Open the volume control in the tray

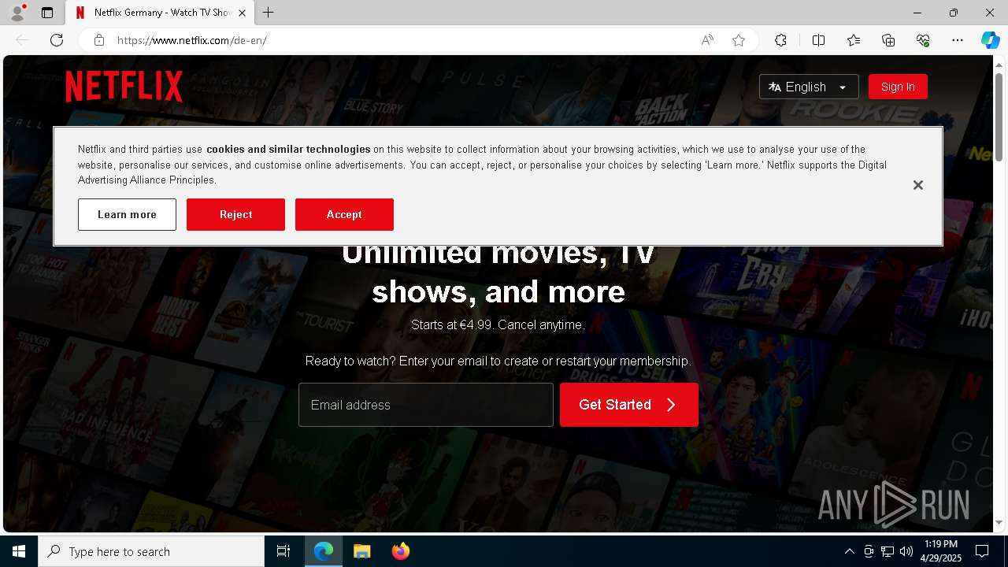[x=906, y=551]
